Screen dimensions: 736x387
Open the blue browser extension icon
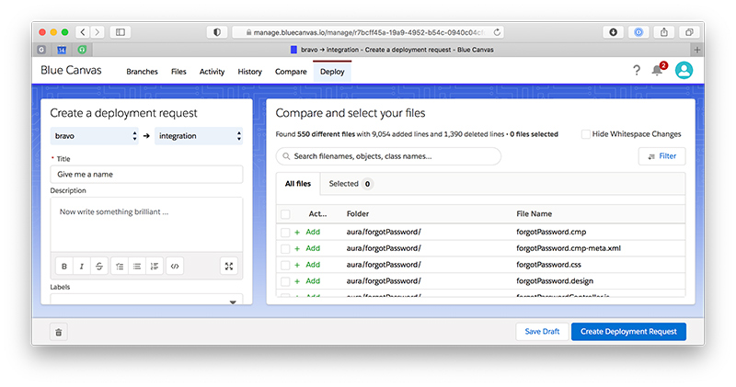[638, 32]
